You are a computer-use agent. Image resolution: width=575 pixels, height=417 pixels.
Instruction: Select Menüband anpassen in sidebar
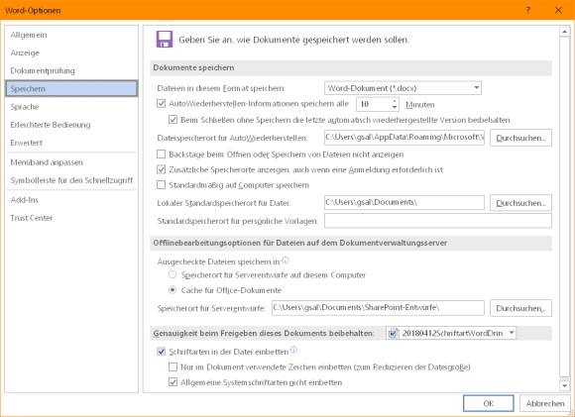point(47,162)
